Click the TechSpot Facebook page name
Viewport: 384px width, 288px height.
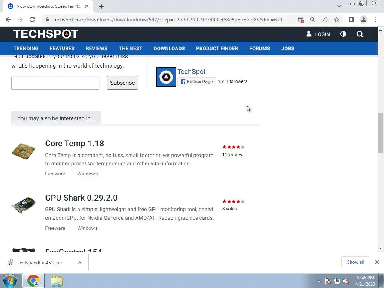point(192,72)
